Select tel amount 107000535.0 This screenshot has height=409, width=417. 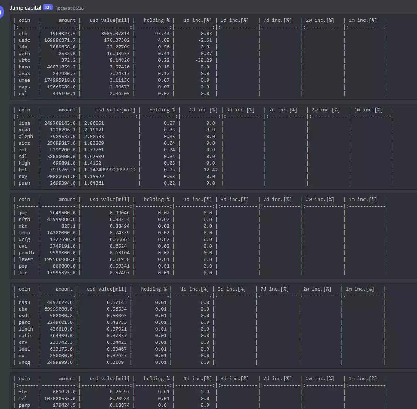click(60, 399)
